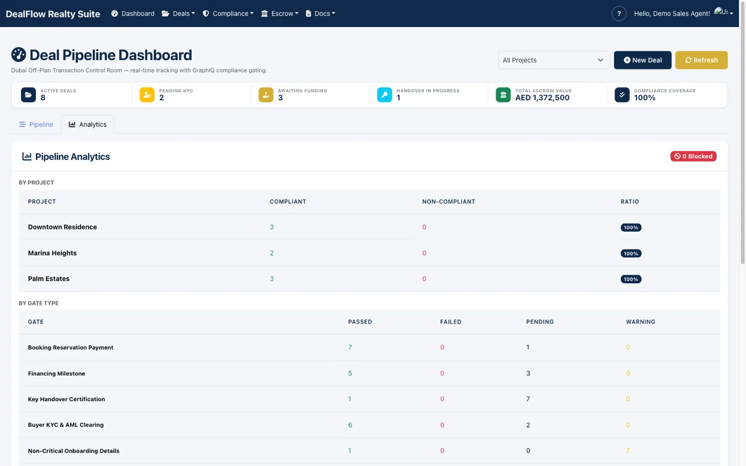
Task: Expand the Compliance navigation menu
Action: click(x=228, y=13)
